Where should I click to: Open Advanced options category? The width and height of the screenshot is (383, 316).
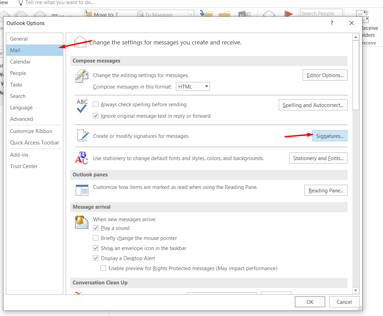(x=34, y=119)
